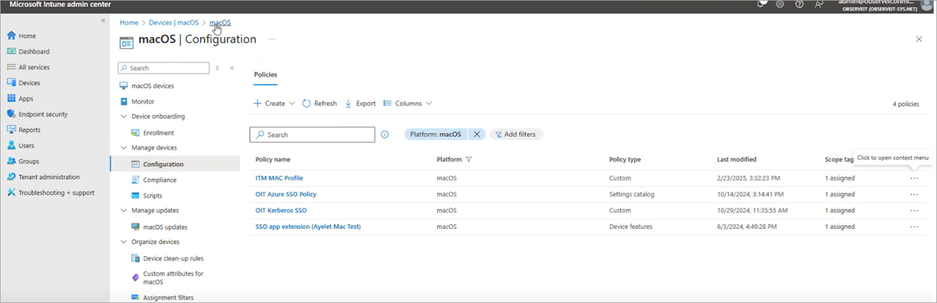Collapse the Manage devices section

pyautogui.click(x=123, y=148)
